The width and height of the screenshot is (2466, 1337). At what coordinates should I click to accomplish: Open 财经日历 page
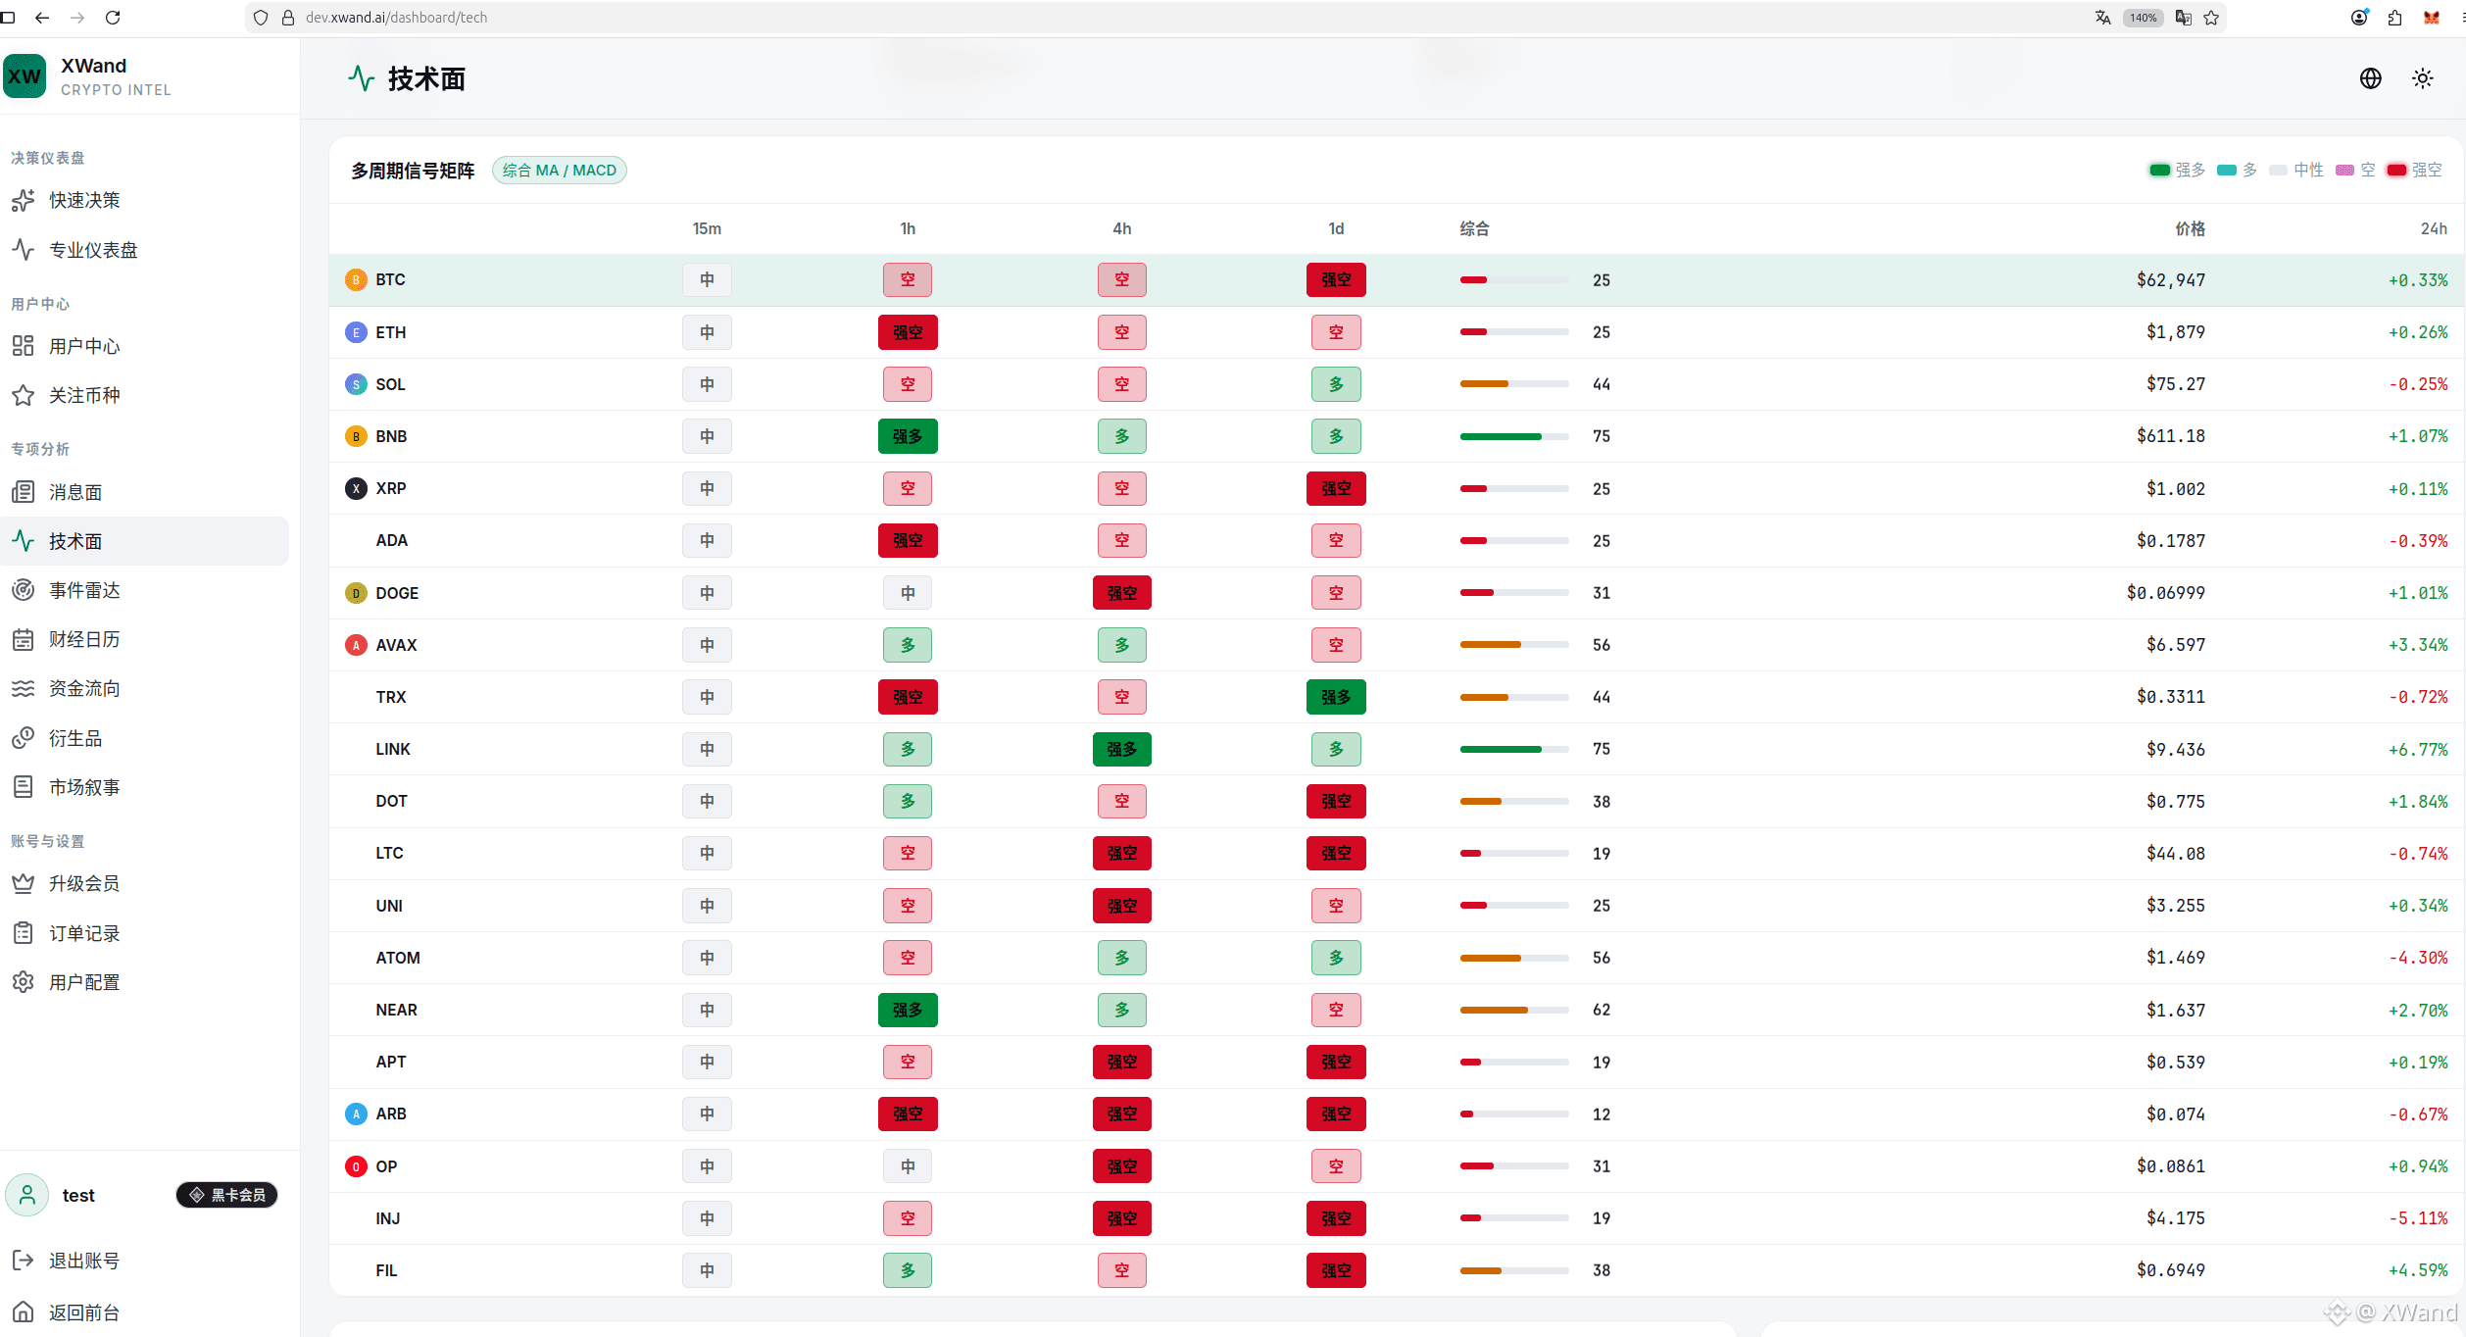[145, 639]
